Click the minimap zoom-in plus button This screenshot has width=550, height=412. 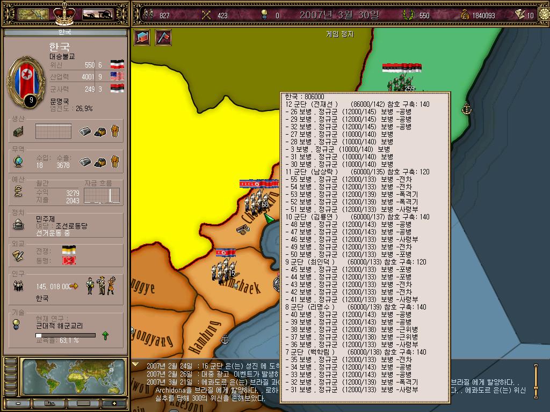pyautogui.click(x=114, y=403)
